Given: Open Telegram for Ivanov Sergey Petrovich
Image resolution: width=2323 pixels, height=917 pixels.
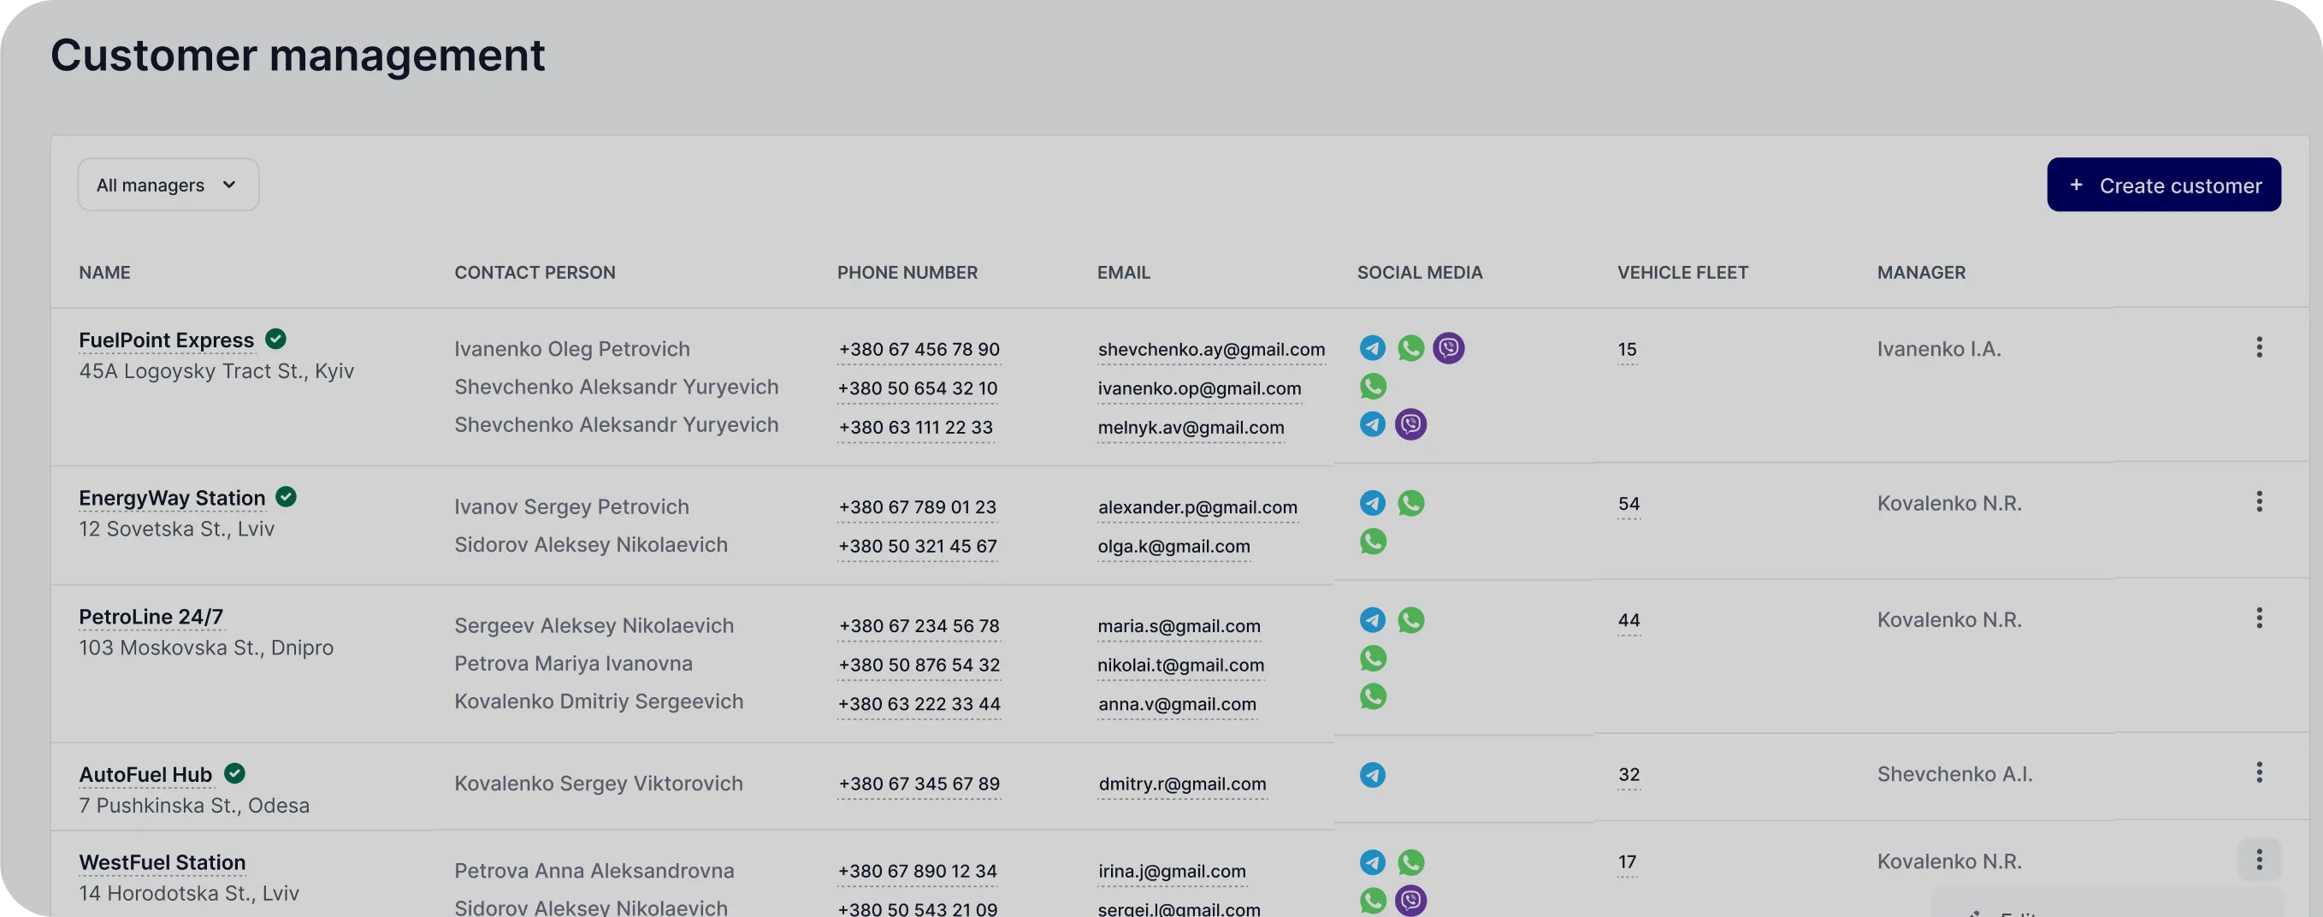Looking at the screenshot, I should pos(1373,503).
